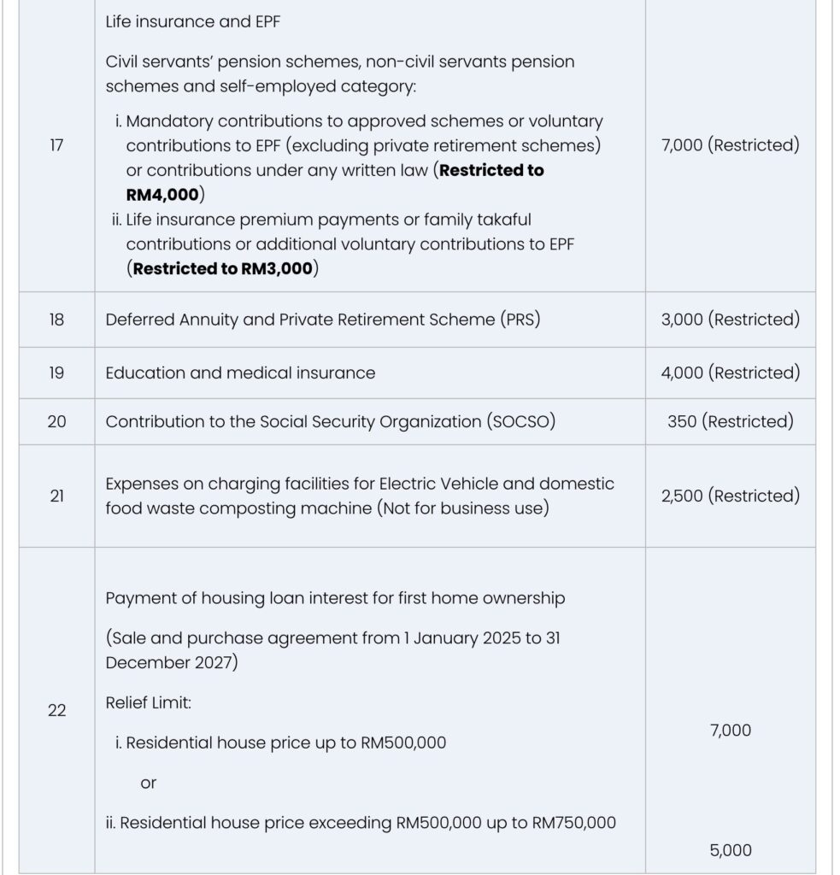Click the "Life insurance and EPF" heading
This screenshot has width=840, height=875.
click(193, 22)
